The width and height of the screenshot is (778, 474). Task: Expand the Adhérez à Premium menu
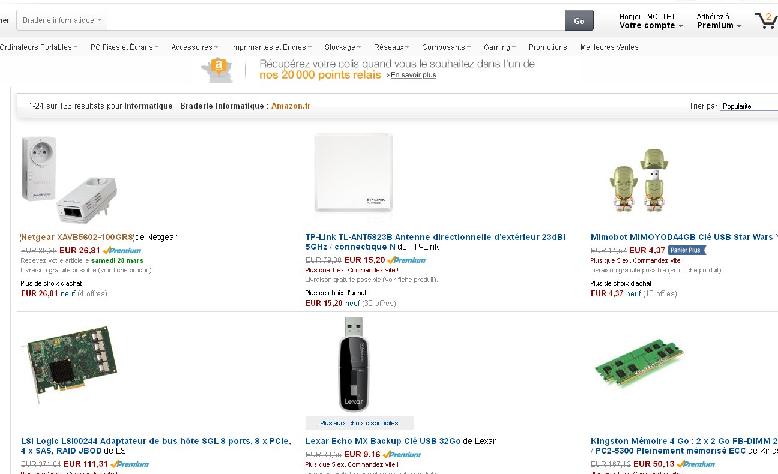pyautogui.click(x=719, y=25)
